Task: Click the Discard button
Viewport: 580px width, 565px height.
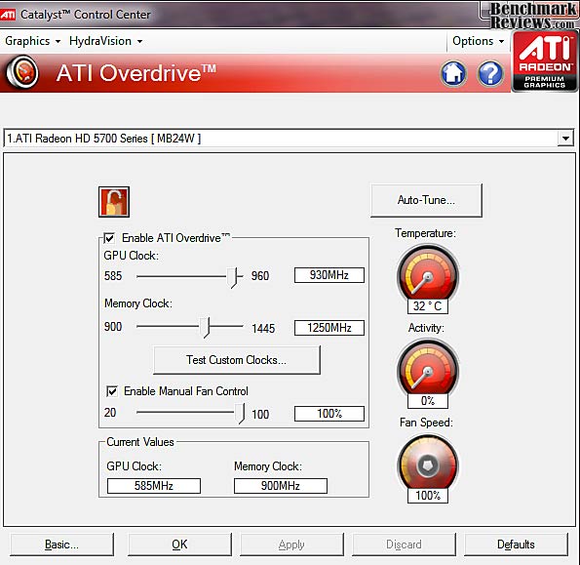Action: tap(404, 545)
